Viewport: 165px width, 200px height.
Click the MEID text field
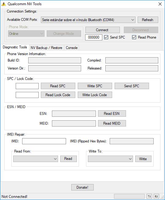74,123
